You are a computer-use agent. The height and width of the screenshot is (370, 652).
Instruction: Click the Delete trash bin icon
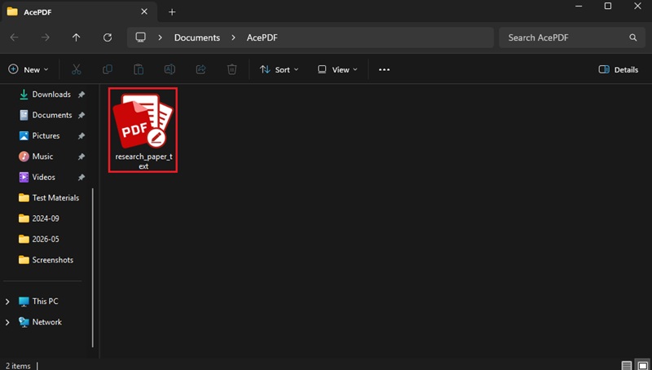(x=232, y=69)
